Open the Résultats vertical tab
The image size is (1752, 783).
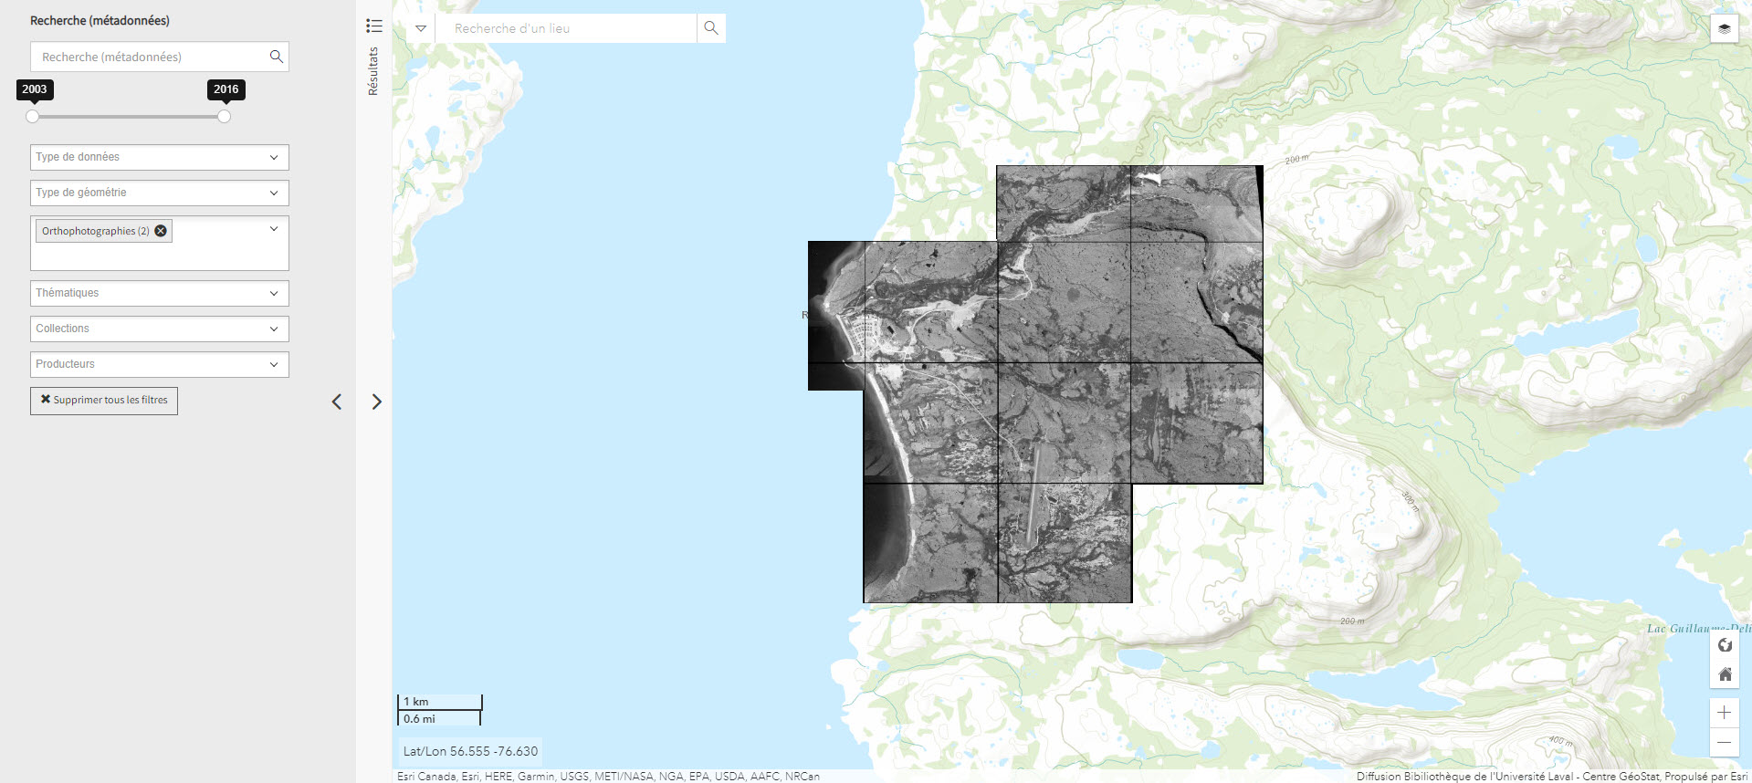(372, 71)
